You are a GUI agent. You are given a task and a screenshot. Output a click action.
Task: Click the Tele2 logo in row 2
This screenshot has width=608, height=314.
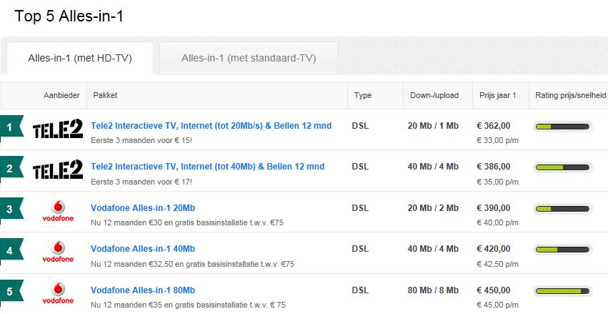click(58, 170)
